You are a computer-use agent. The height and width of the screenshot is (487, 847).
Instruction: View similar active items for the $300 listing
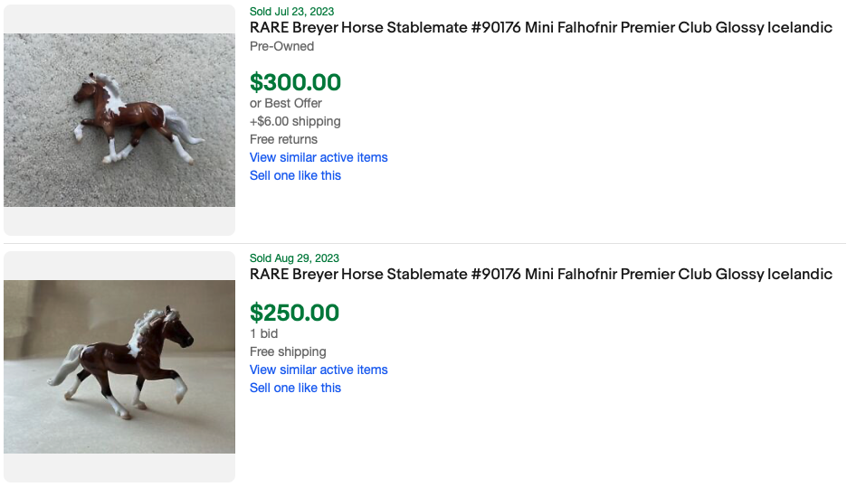pyautogui.click(x=319, y=157)
